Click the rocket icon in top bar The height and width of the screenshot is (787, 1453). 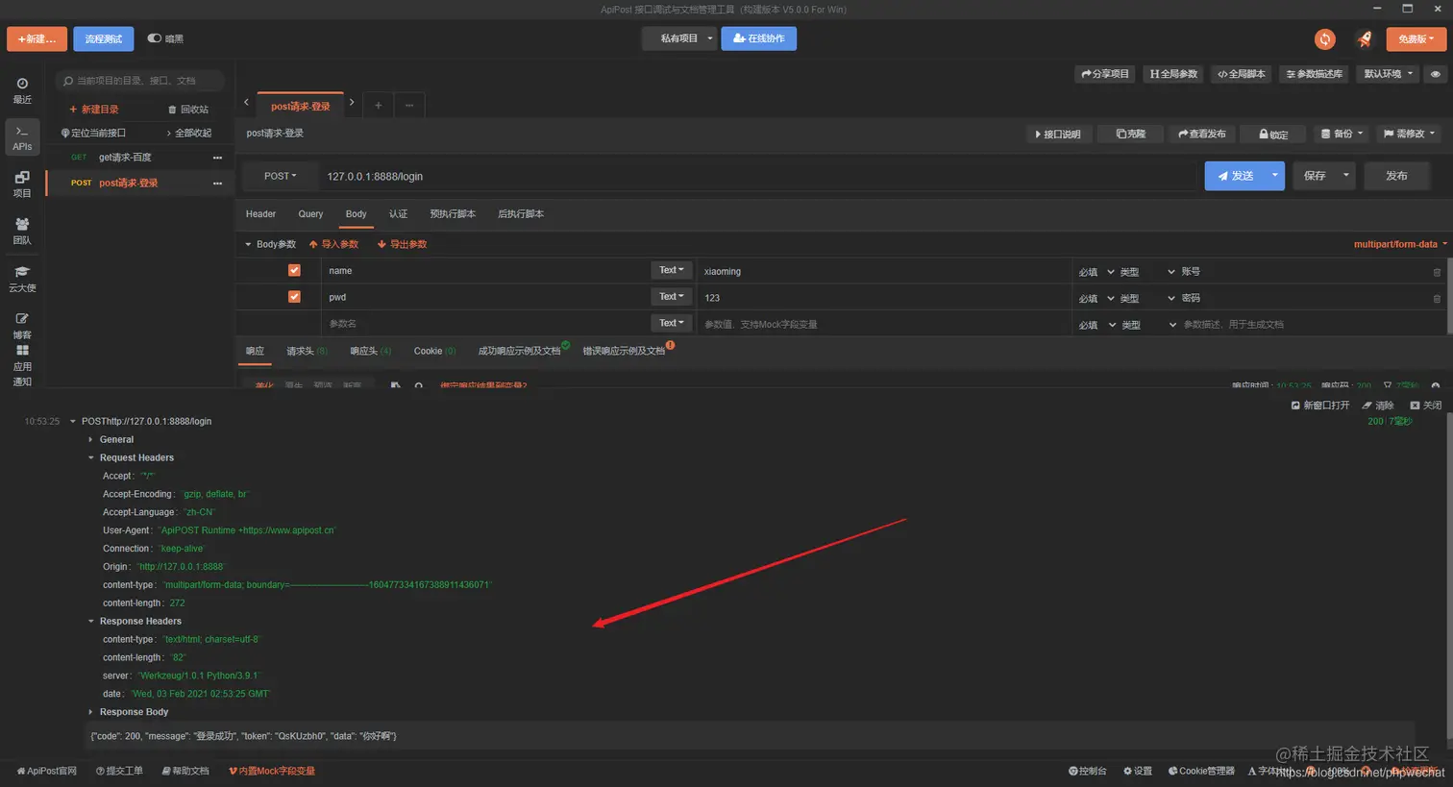click(x=1365, y=38)
